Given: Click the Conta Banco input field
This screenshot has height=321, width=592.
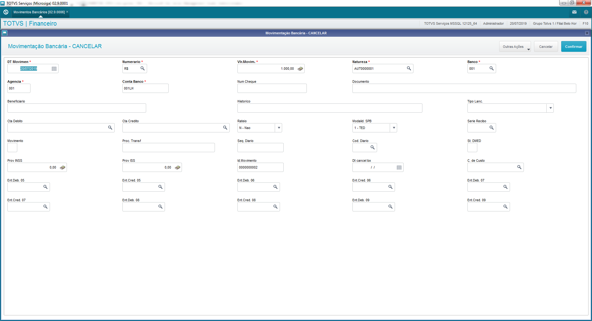Looking at the screenshot, I should click(x=145, y=88).
